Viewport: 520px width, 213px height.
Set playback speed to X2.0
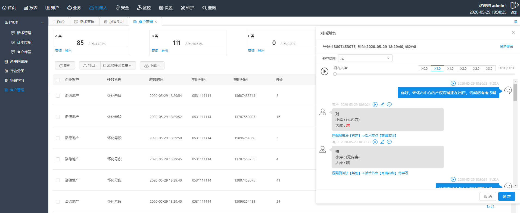[463, 68]
